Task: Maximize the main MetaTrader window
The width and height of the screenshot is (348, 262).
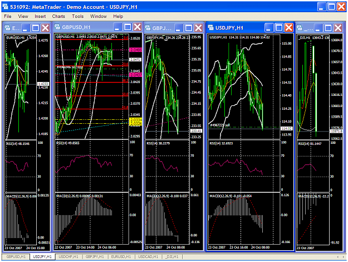Action: pos(332,7)
